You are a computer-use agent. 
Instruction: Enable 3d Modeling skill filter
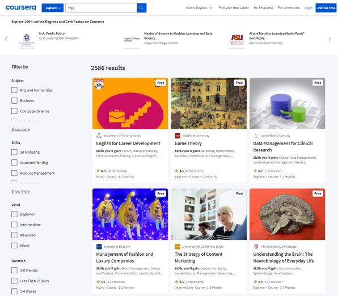[14, 152]
